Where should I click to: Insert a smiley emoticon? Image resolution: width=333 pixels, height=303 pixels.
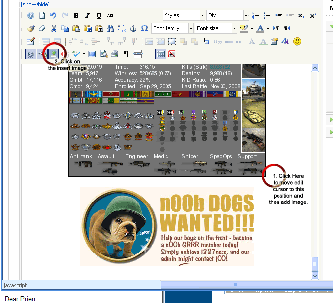(x=297, y=41)
